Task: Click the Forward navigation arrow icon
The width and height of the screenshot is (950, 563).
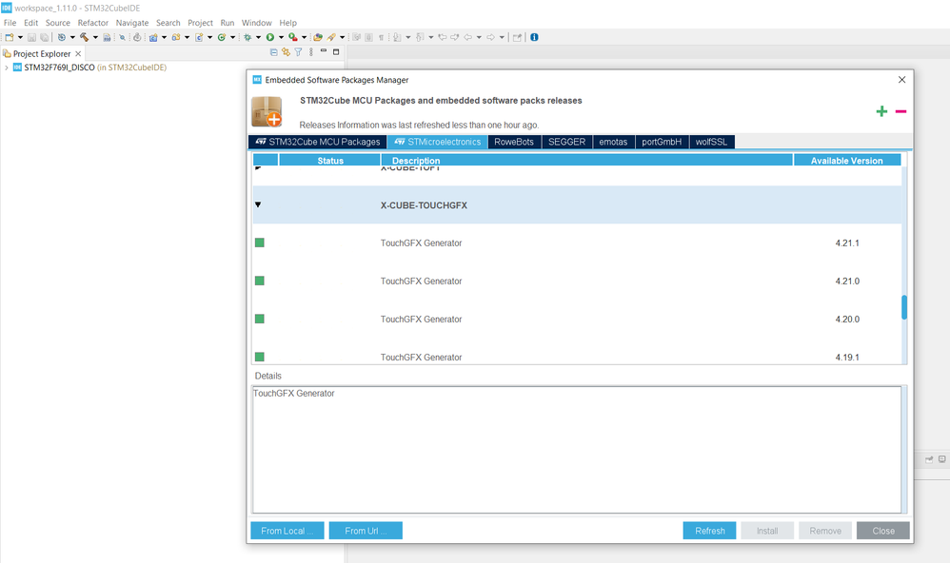Action: (491, 37)
